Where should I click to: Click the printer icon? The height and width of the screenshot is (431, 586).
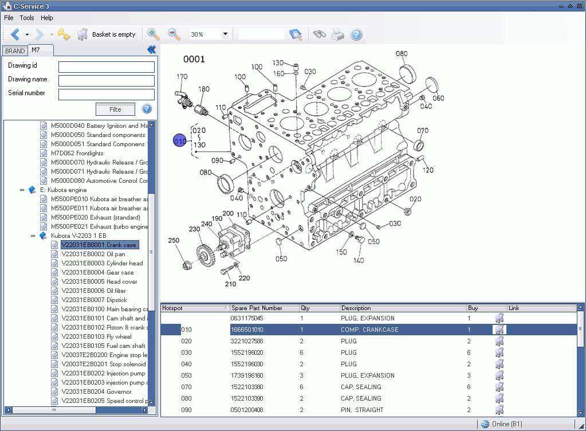point(338,34)
